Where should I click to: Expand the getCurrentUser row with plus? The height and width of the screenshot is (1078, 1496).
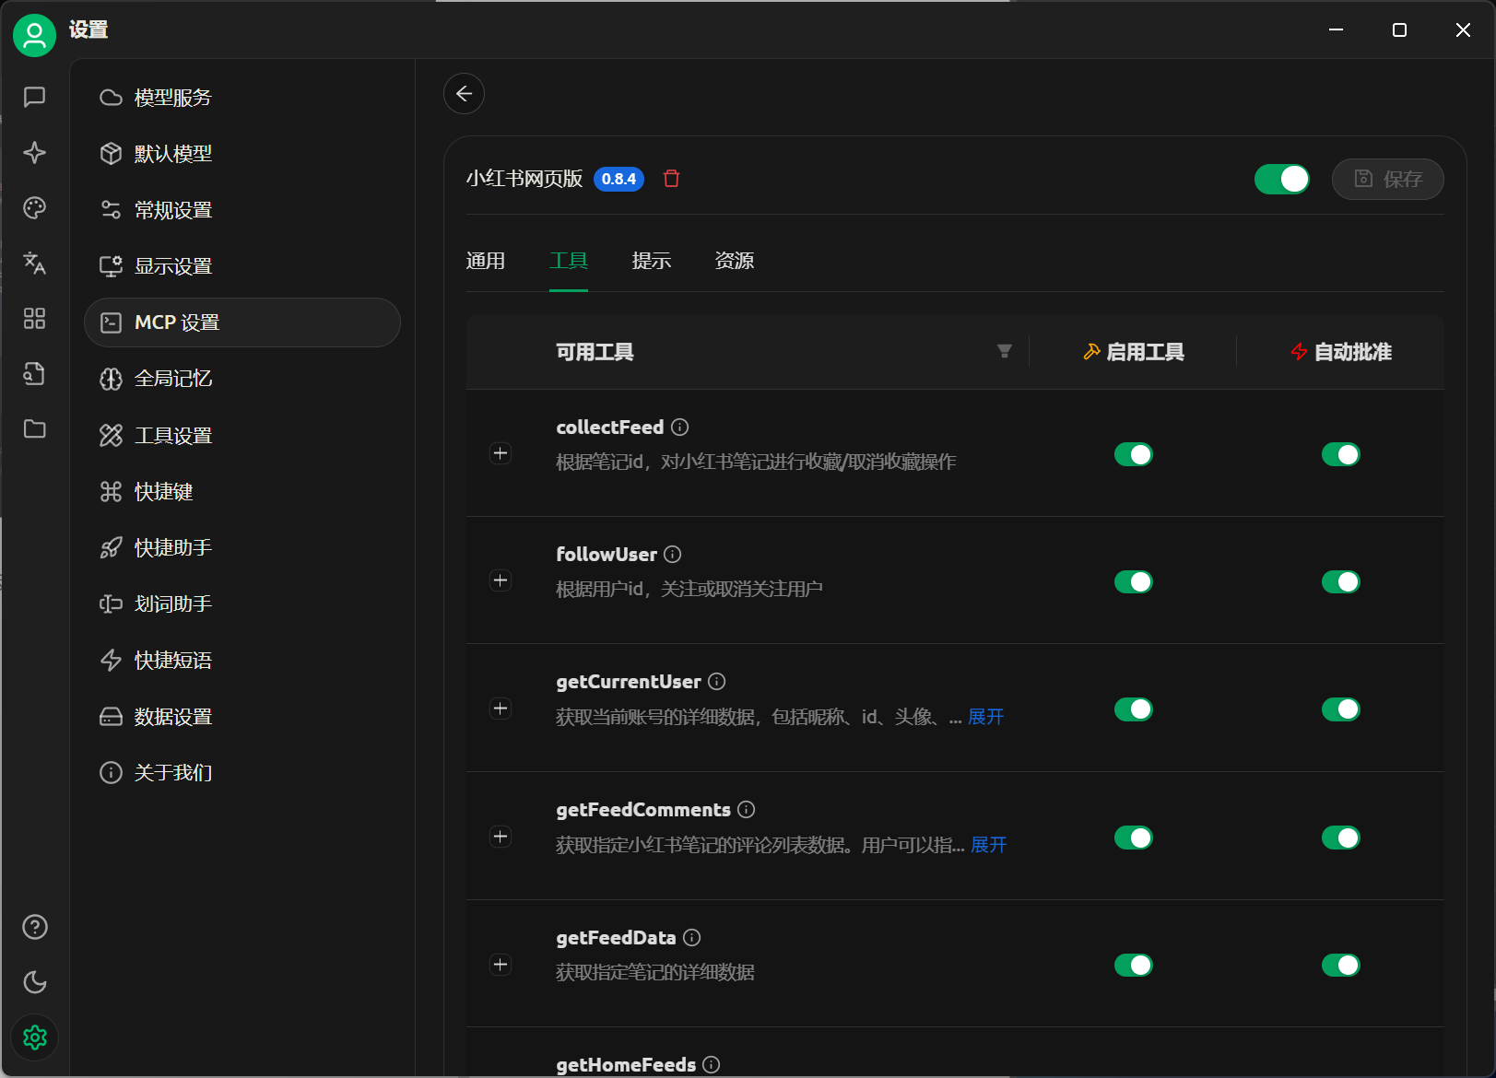pos(501,709)
